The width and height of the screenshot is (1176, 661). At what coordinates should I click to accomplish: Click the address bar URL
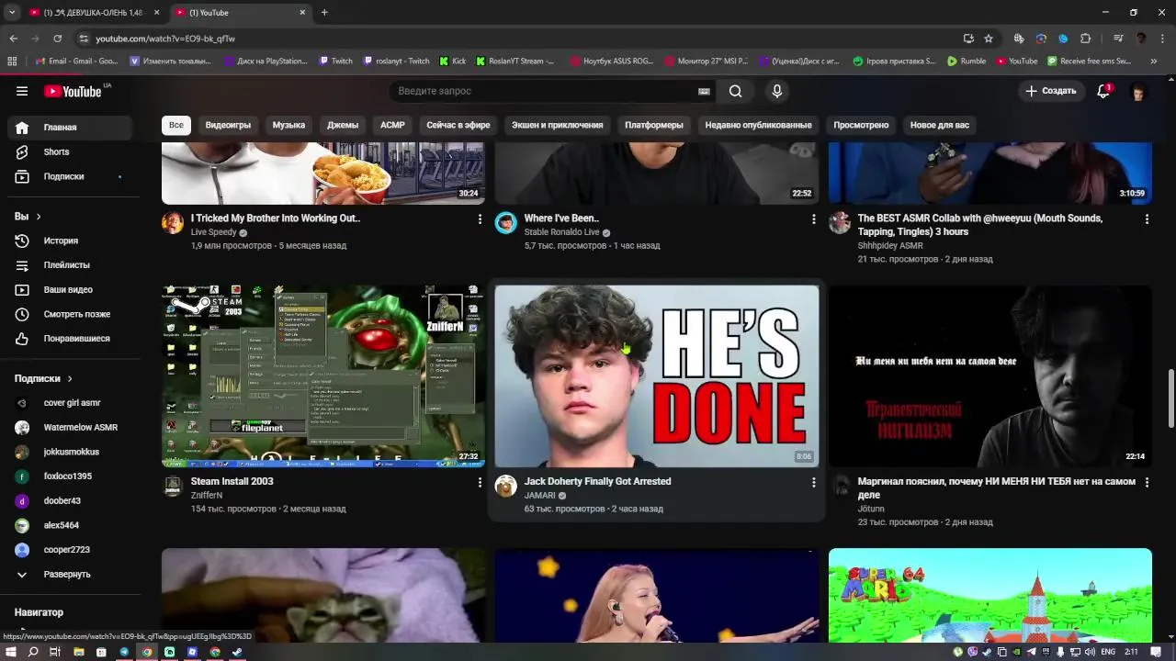pyautogui.click(x=165, y=39)
